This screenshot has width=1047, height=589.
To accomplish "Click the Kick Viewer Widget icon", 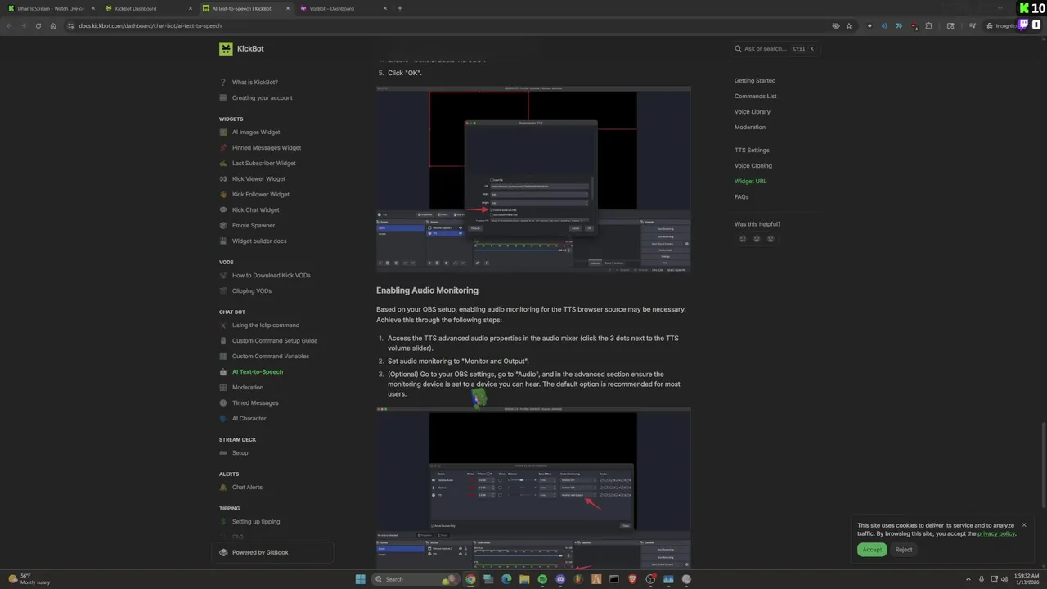I will pyautogui.click(x=223, y=179).
